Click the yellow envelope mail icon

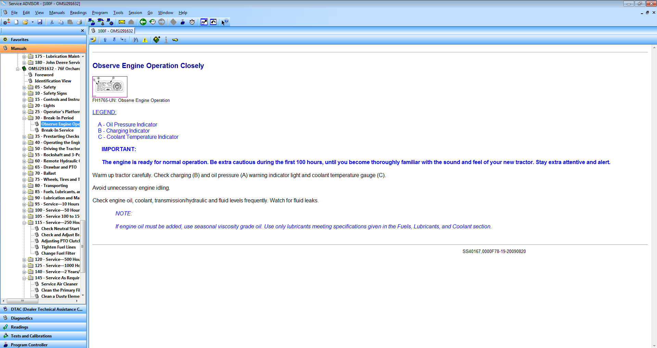pos(122,22)
